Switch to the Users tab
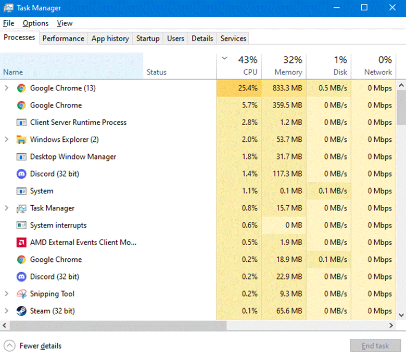The height and width of the screenshot is (360, 406). 175,38
